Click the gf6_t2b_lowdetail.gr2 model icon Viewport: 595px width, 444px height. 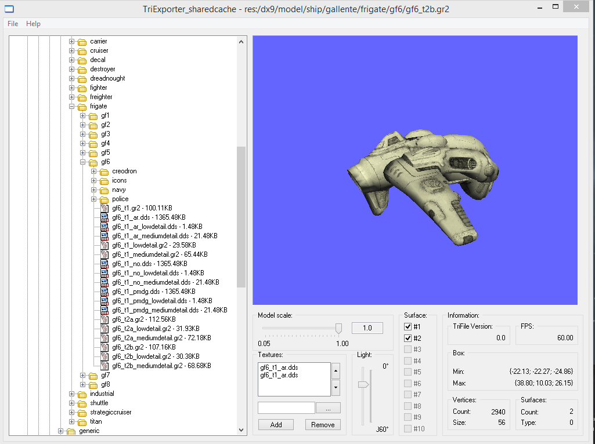104,356
